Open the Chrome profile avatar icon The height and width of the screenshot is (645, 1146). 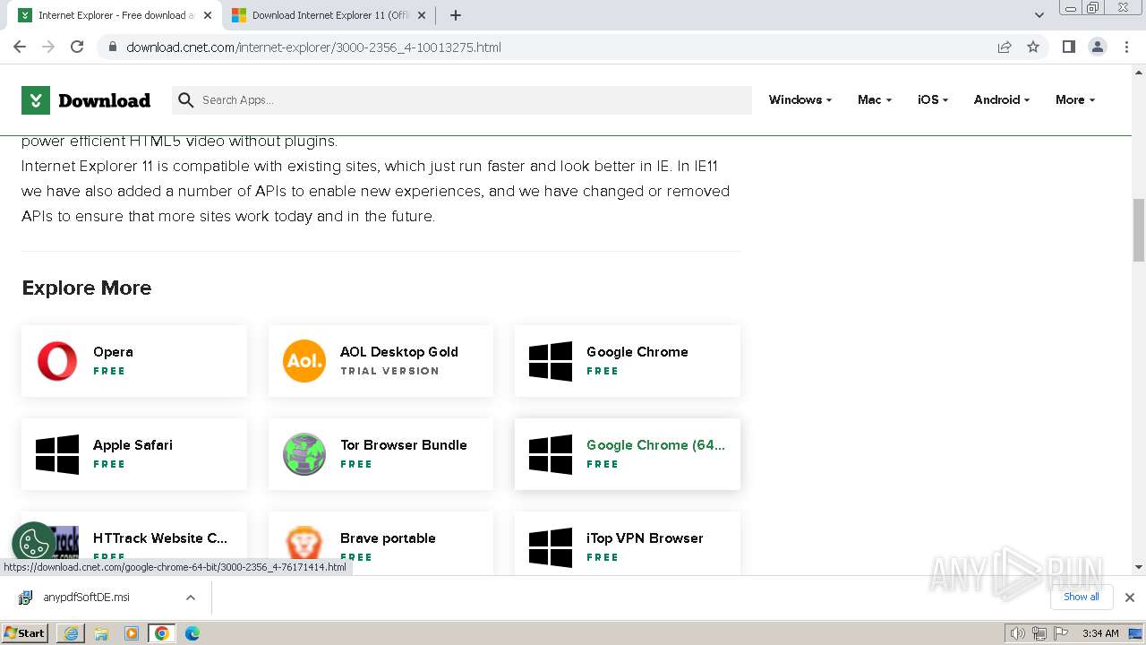click(1098, 47)
